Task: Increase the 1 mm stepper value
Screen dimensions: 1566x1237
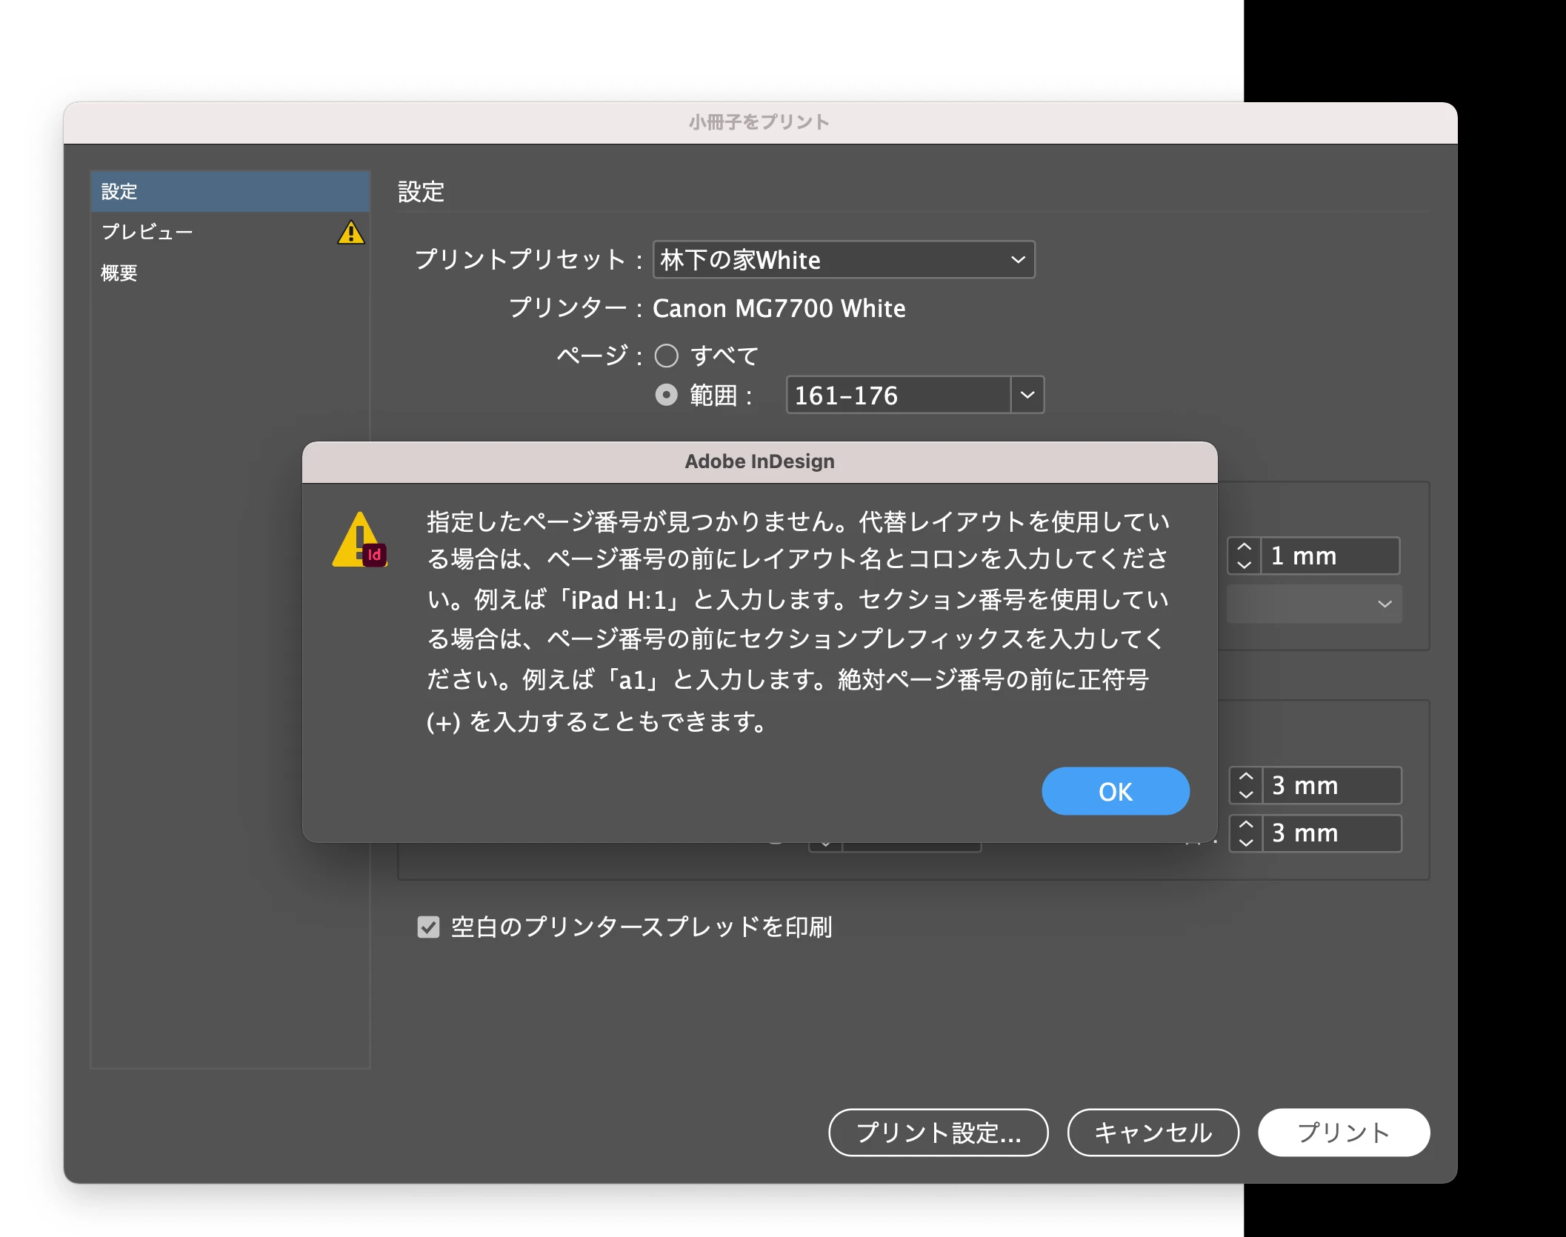Action: coord(1245,547)
